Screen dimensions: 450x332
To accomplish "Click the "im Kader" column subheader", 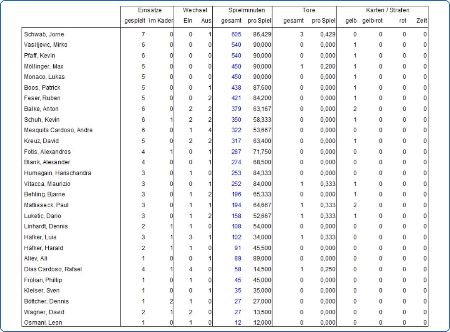I will coord(162,20).
